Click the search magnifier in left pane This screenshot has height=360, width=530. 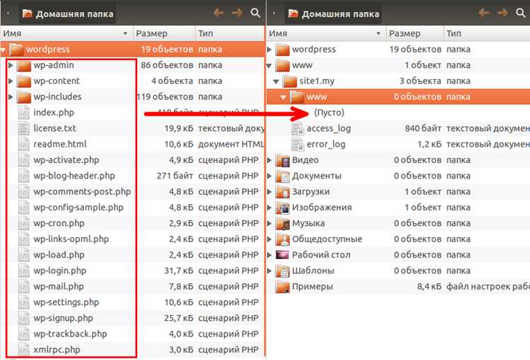[x=256, y=13]
